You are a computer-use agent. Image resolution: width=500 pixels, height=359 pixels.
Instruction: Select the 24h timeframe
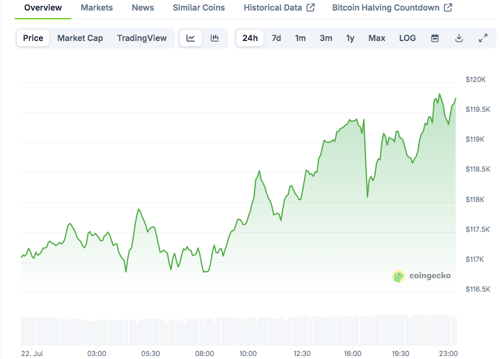coord(250,37)
